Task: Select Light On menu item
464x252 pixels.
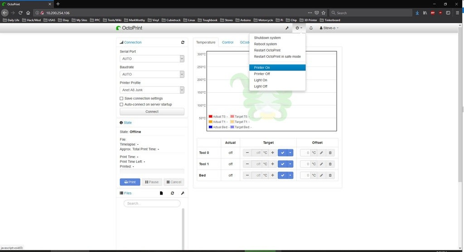Action: (x=278, y=80)
